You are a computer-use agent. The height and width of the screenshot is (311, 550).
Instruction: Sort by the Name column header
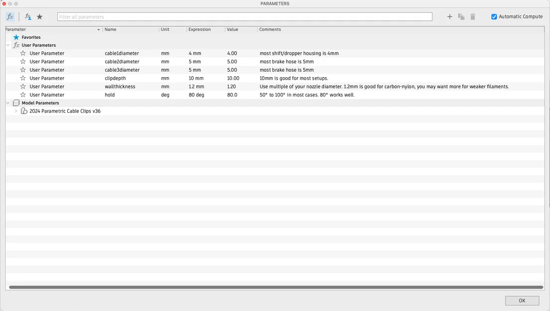coord(110,29)
